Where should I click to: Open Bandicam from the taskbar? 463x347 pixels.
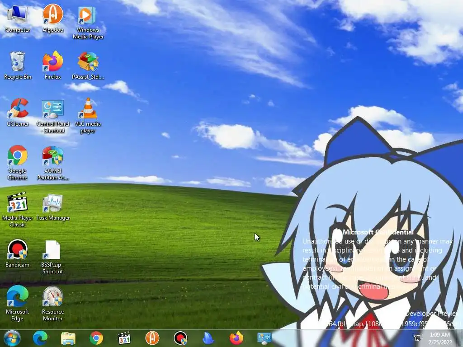180,338
